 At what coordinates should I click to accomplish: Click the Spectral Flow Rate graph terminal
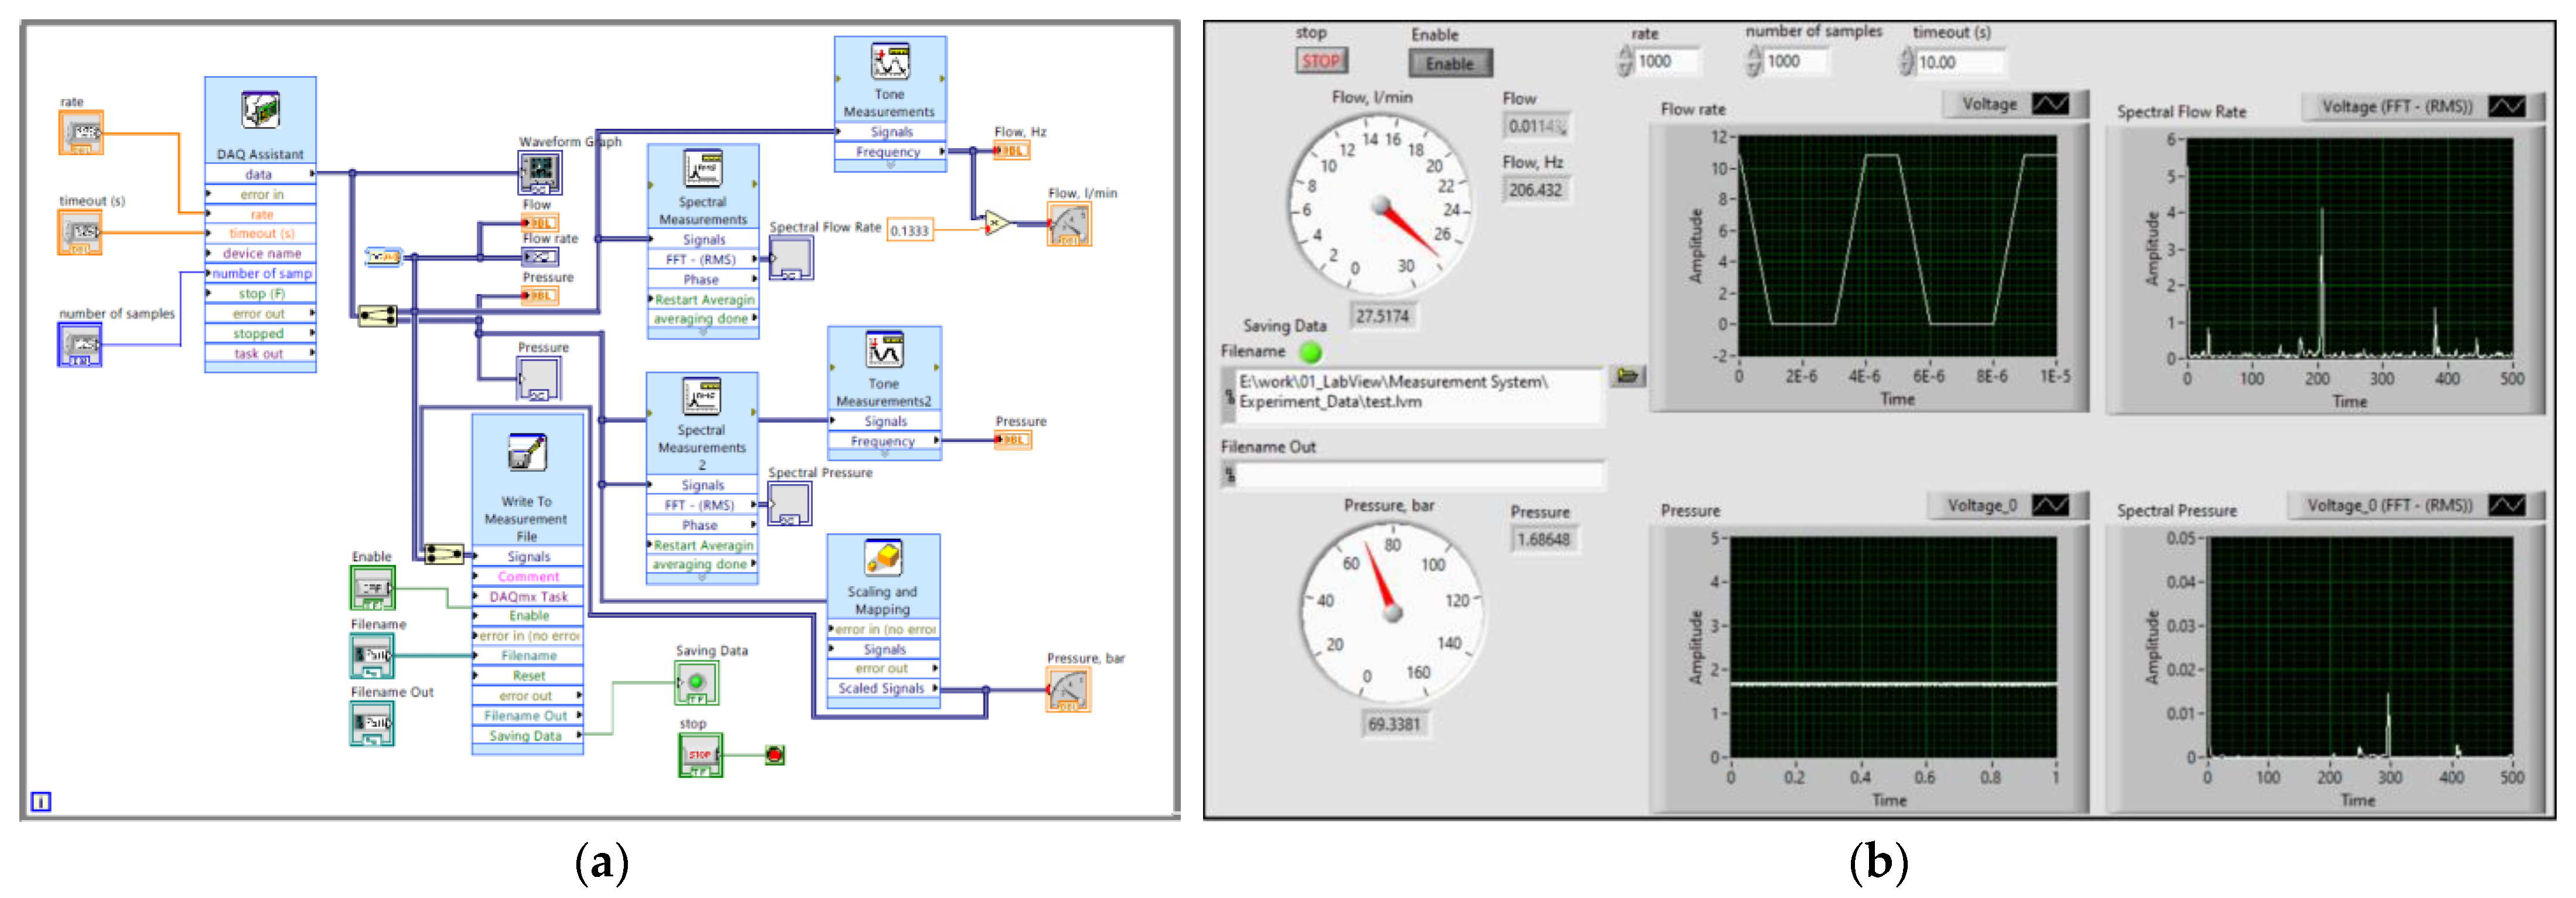792,258
